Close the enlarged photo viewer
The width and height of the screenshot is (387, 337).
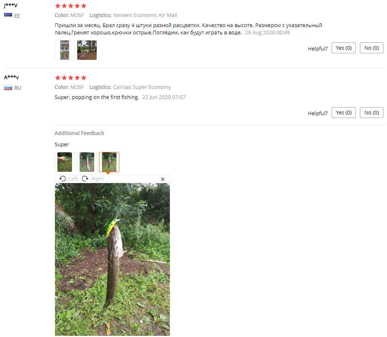[x=163, y=179]
